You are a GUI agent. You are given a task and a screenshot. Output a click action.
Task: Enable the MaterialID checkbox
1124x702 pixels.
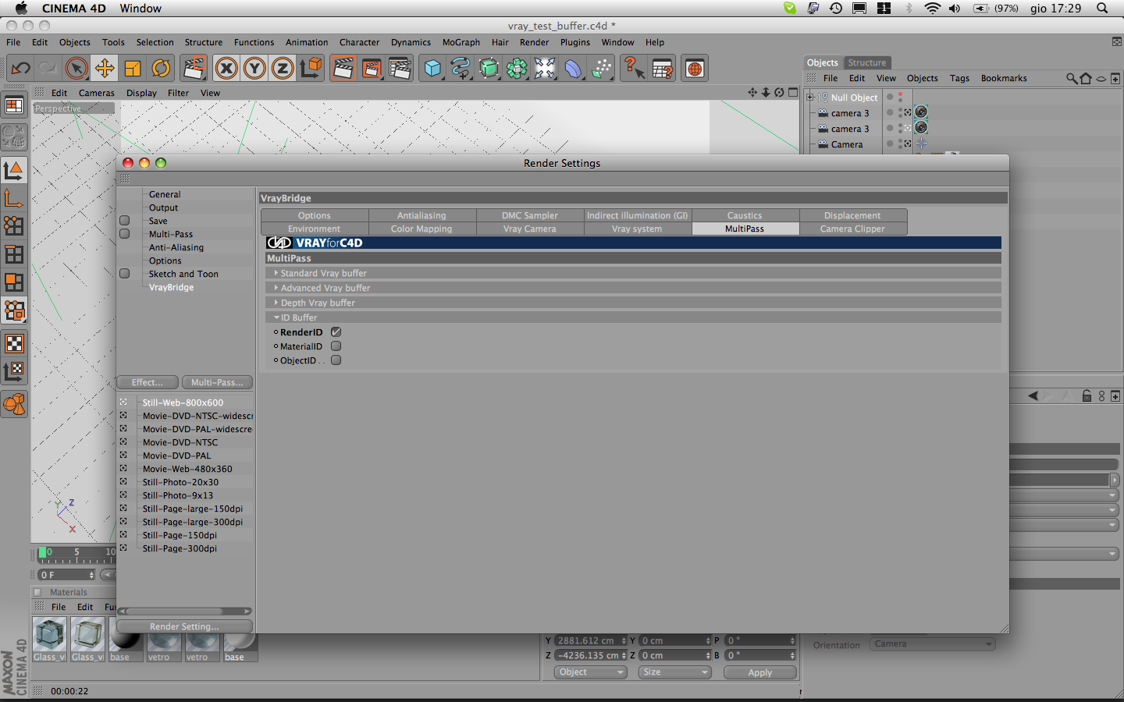point(336,346)
